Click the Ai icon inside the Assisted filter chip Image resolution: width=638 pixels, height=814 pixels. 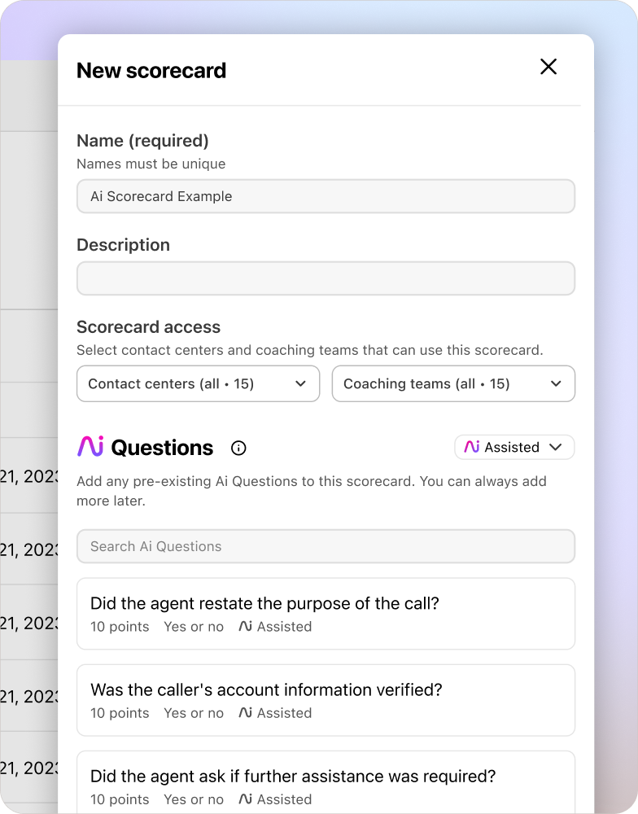coord(474,447)
